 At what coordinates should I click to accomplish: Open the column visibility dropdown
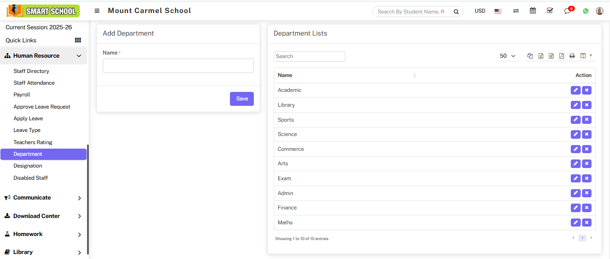[x=586, y=56]
